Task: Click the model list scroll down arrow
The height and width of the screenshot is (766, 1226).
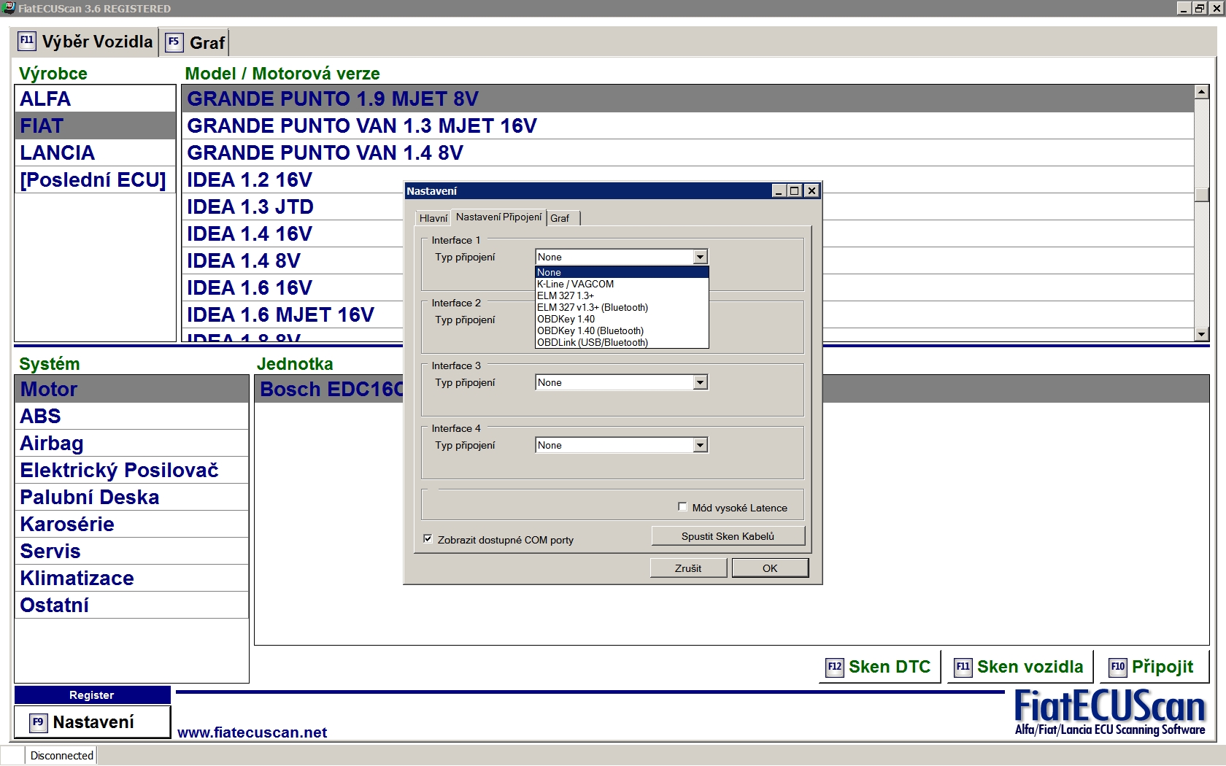Action: coord(1202,334)
